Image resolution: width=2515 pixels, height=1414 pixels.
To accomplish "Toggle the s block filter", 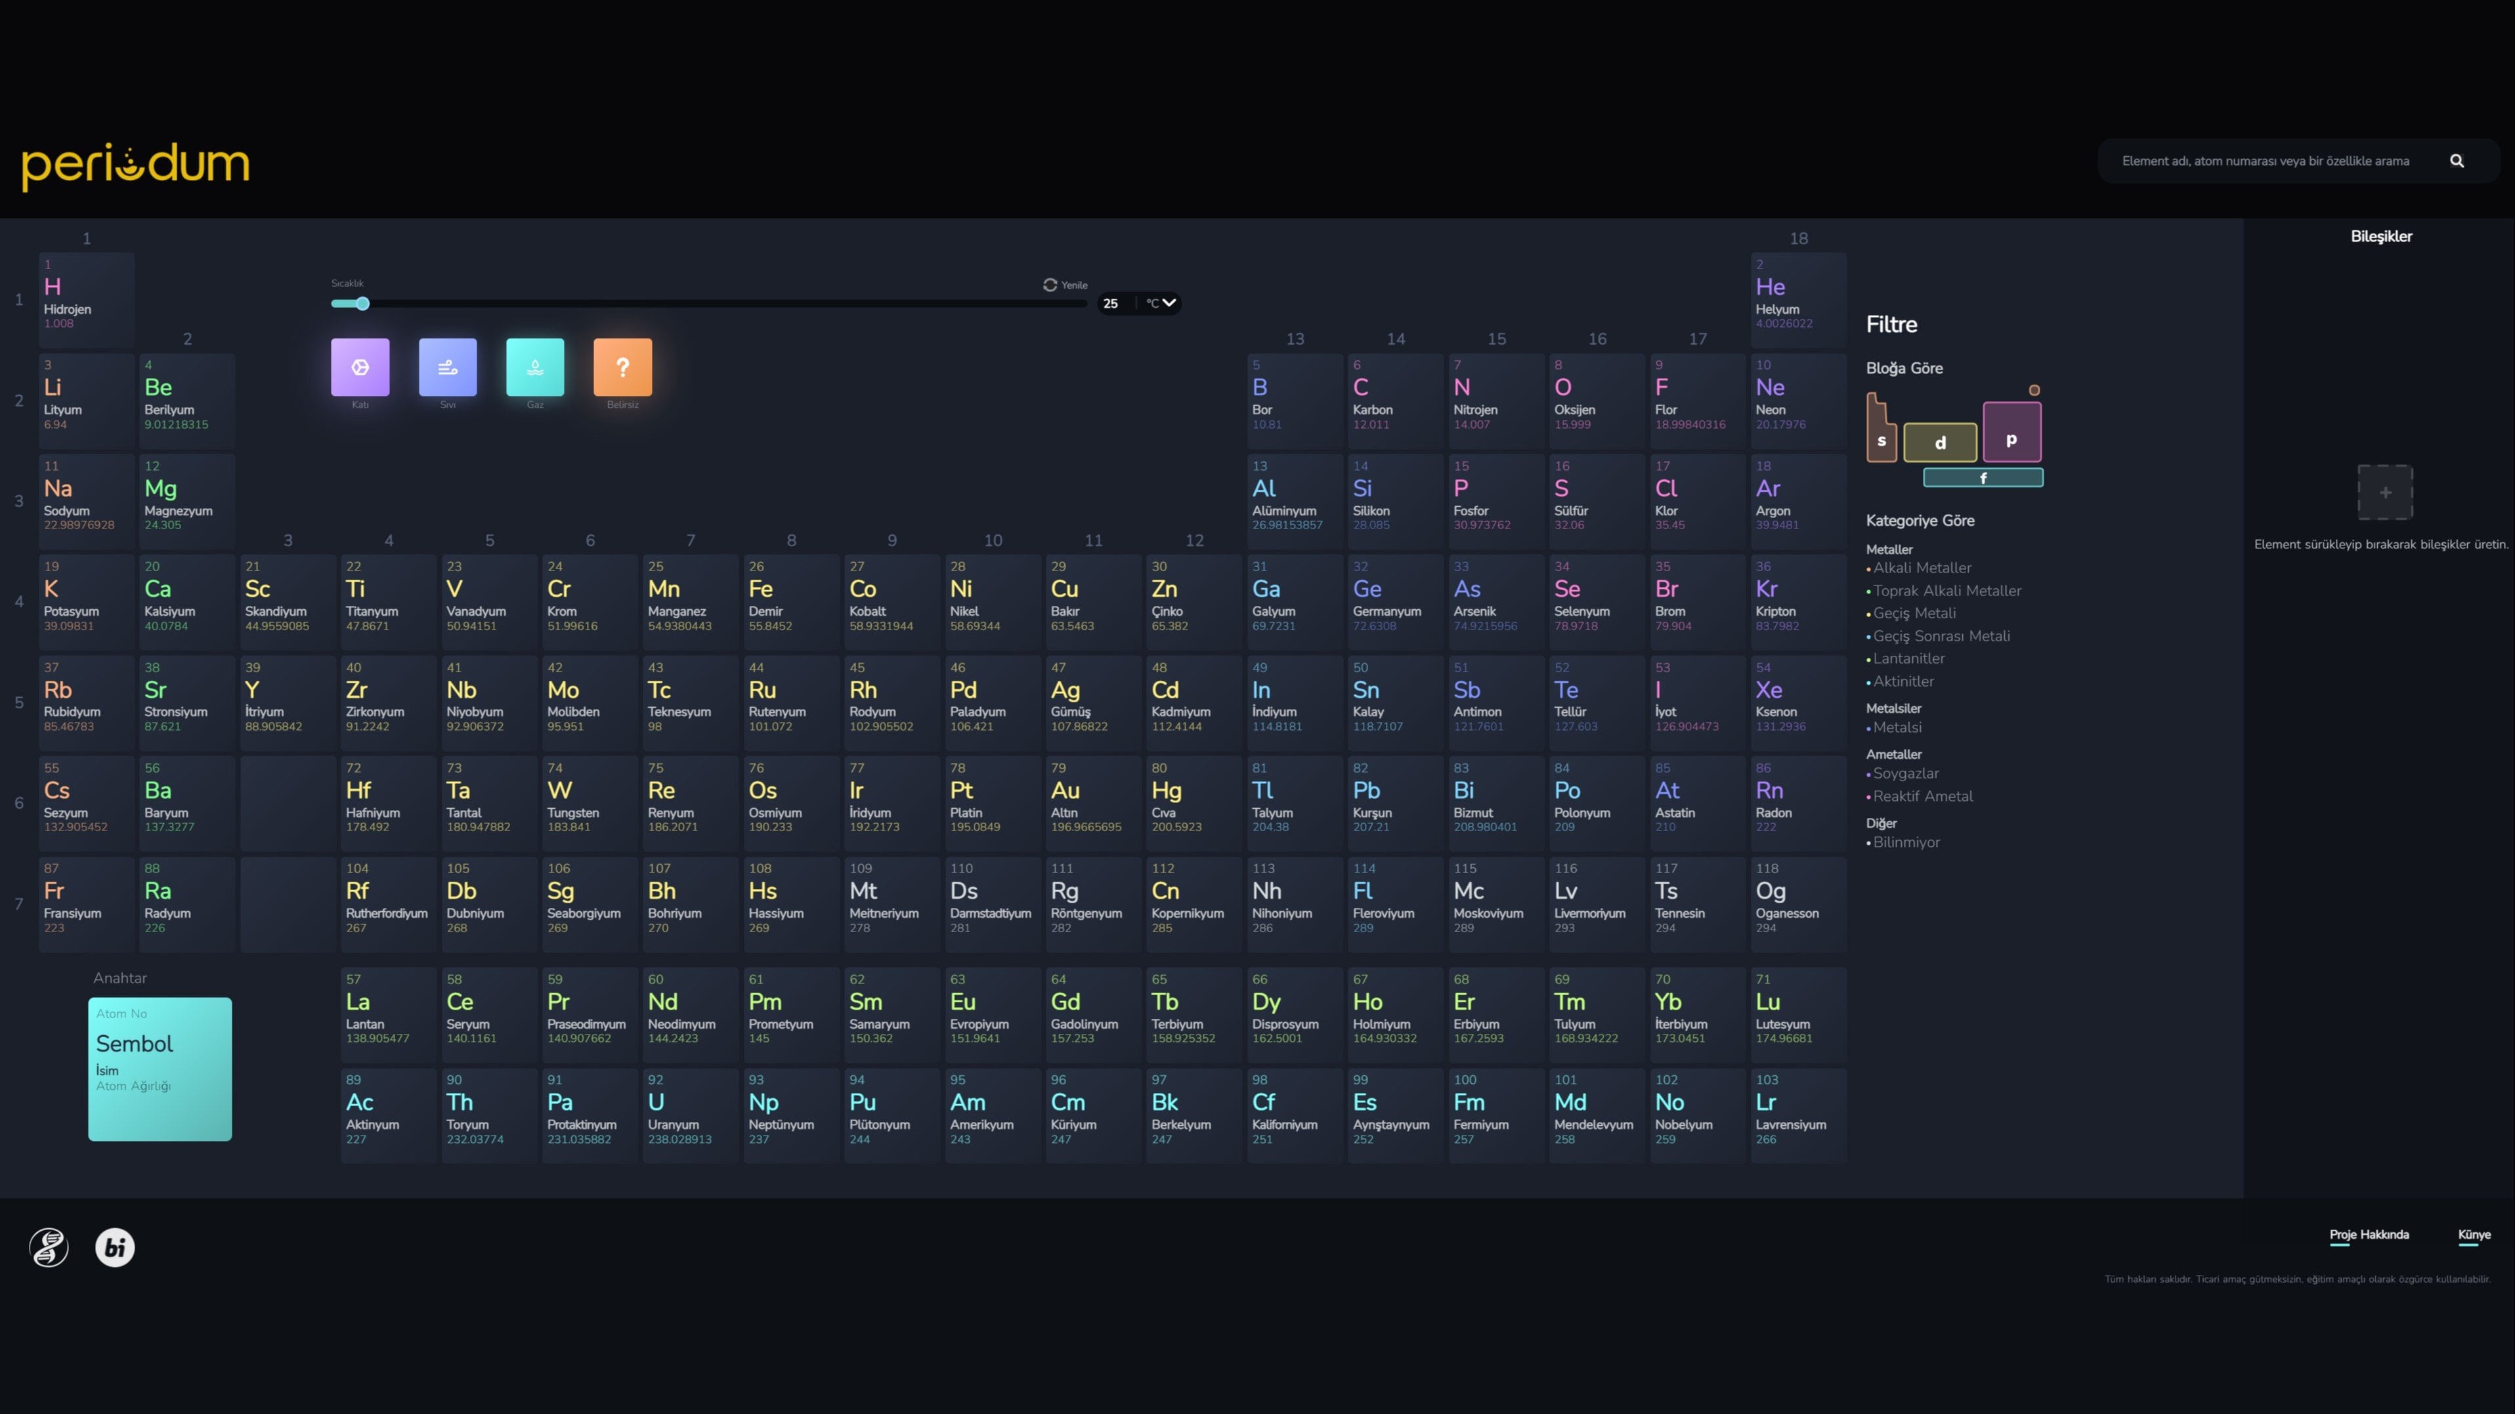I will (x=1880, y=439).
